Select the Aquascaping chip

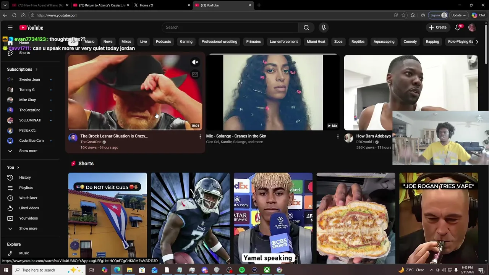(384, 42)
